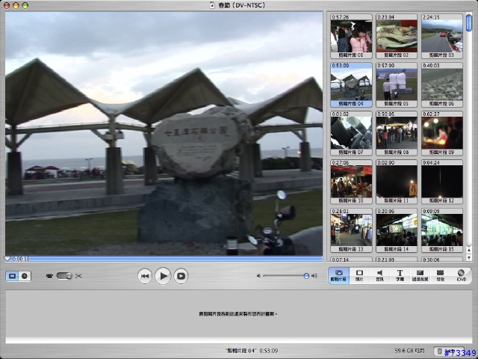The image size is (478, 359).
Task: Click the empty clip viewer drop area message
Action: (x=238, y=313)
